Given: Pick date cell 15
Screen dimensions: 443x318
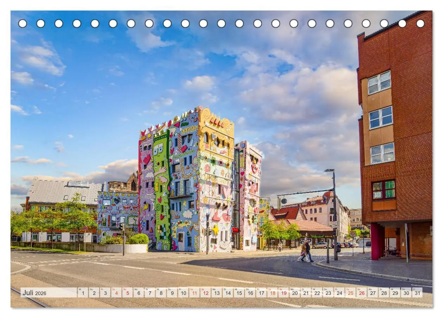Looking at the screenshot, I should click(x=239, y=292).
